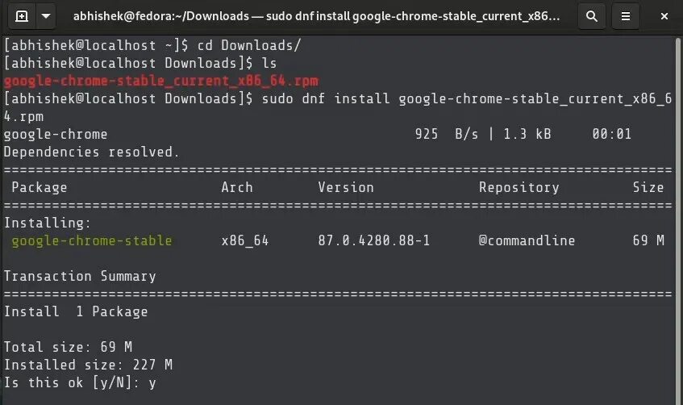This screenshot has height=405, width=683.
Task: Click the 'Dependencies resolved.' line
Action: pyautogui.click(x=91, y=152)
